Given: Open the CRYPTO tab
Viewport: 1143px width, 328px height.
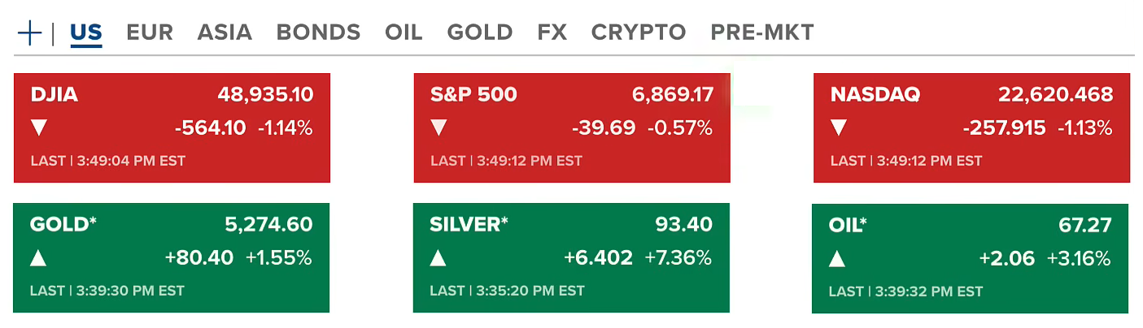Looking at the screenshot, I should coord(639,32).
